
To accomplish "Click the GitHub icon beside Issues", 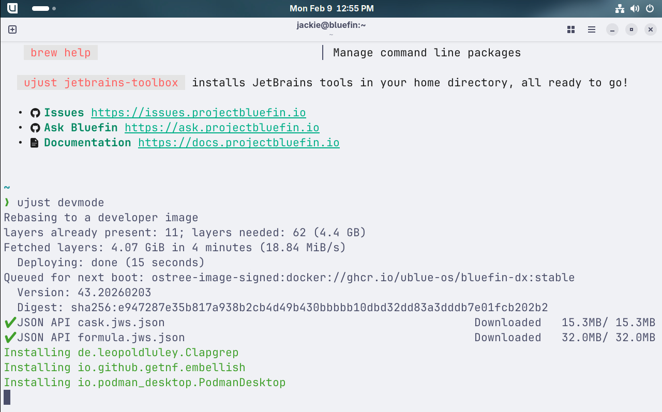I will click(x=35, y=113).
